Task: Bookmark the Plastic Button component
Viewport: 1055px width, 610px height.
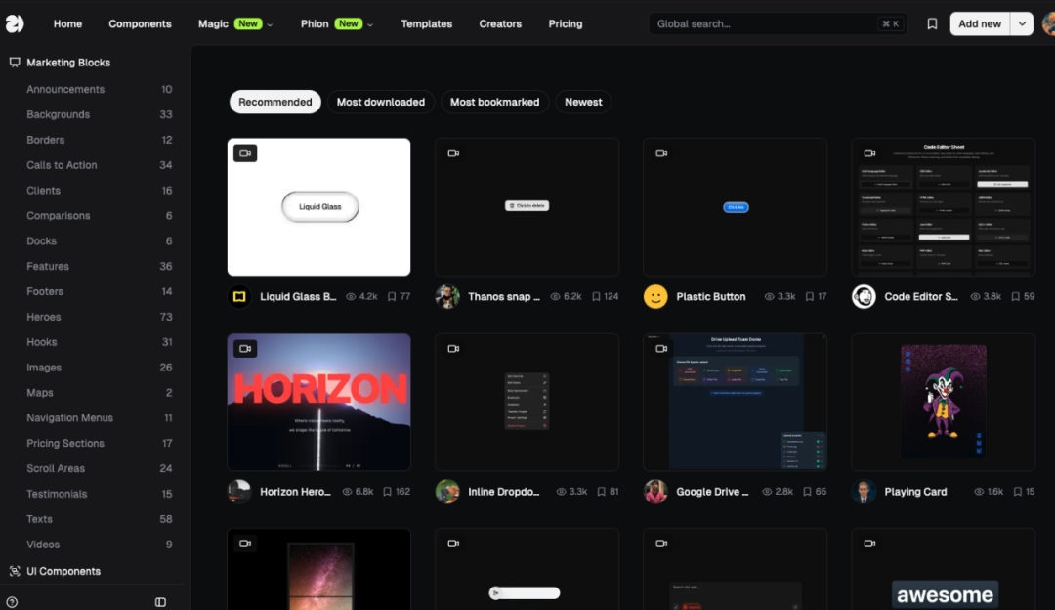Action: click(810, 296)
